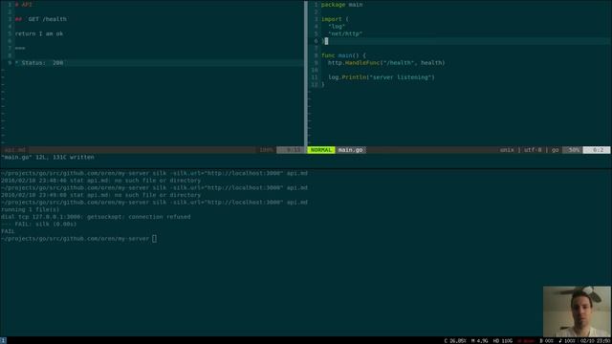Click the 50% position indicator in statusline
Screen dimensions: 612x344
(573, 150)
